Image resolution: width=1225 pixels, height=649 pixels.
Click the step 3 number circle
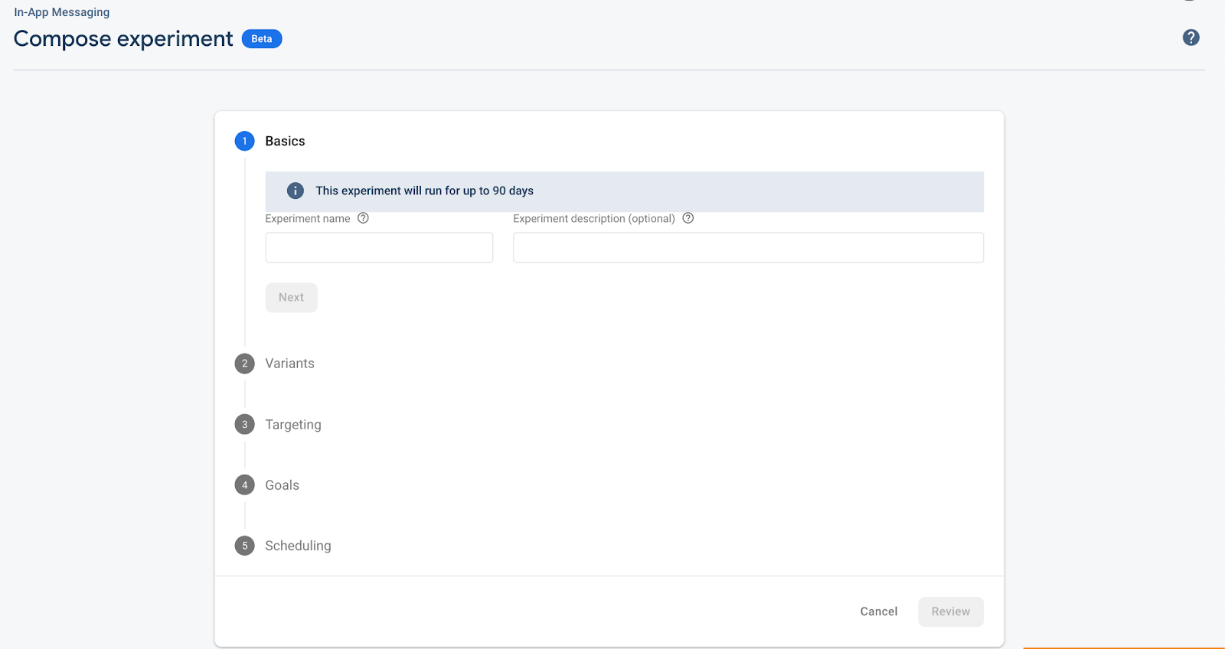pyautogui.click(x=244, y=425)
